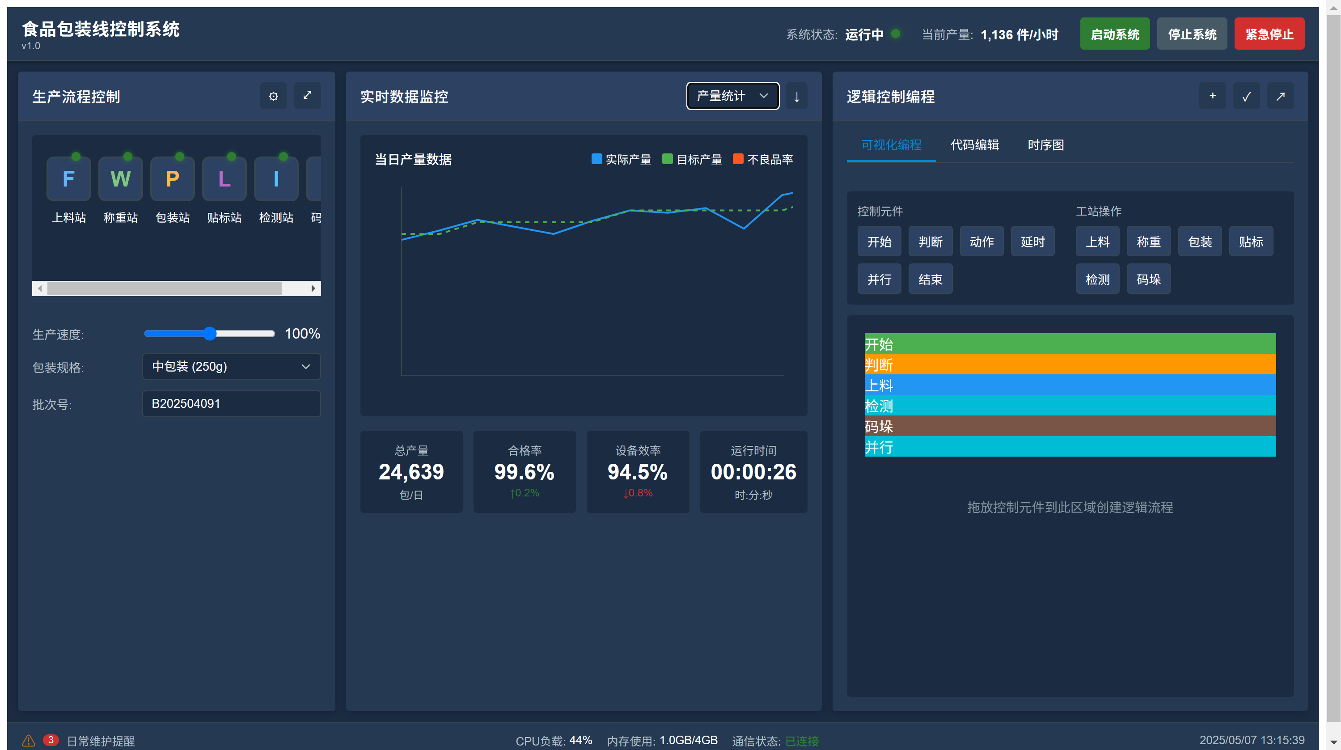
Task: Toggle the 目标产量 legend series
Action: click(x=692, y=159)
